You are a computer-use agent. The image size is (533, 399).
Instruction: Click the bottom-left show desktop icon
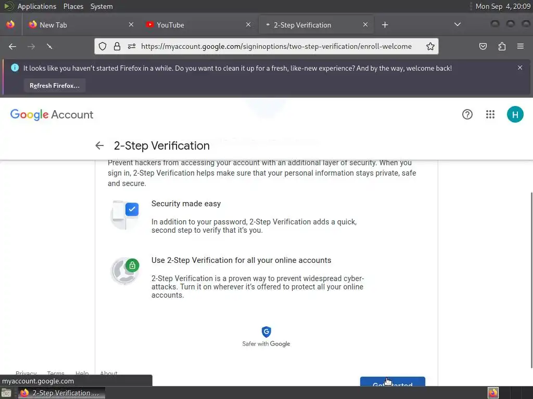[6, 393]
